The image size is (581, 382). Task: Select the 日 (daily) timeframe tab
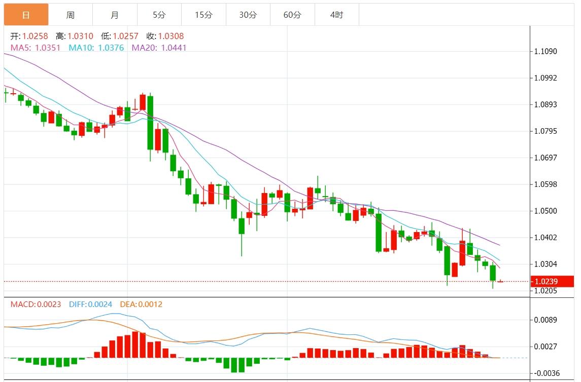point(26,15)
